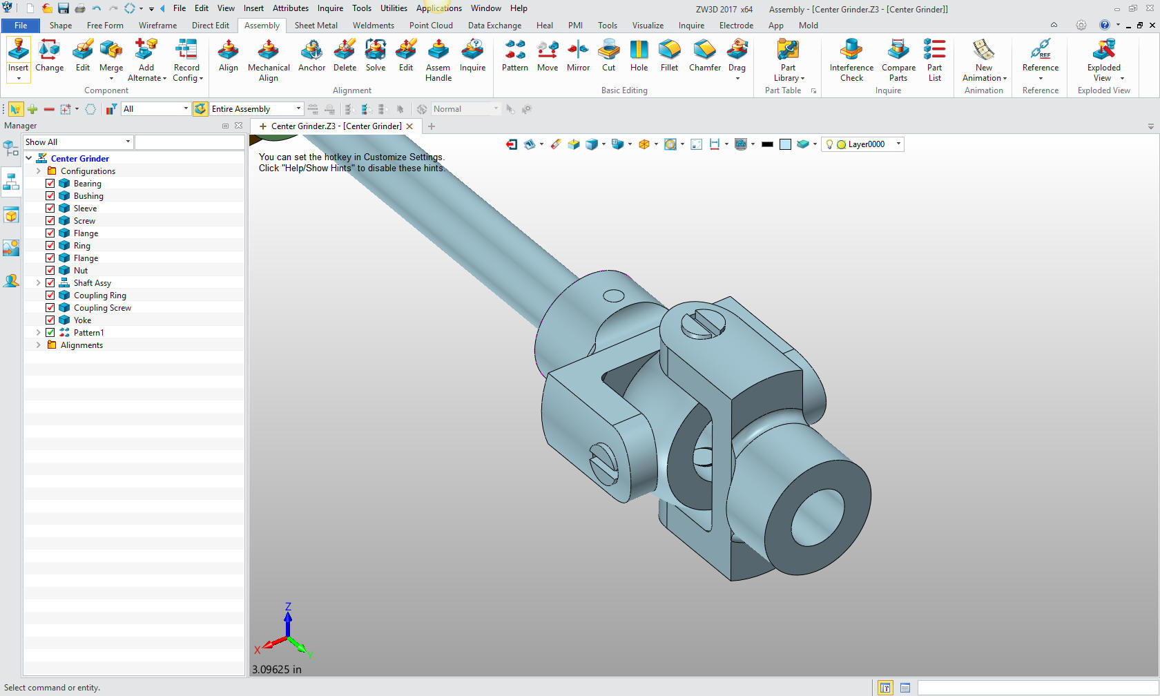This screenshot has width=1160, height=696.
Task: Click the black line color swatch
Action: coord(767,144)
